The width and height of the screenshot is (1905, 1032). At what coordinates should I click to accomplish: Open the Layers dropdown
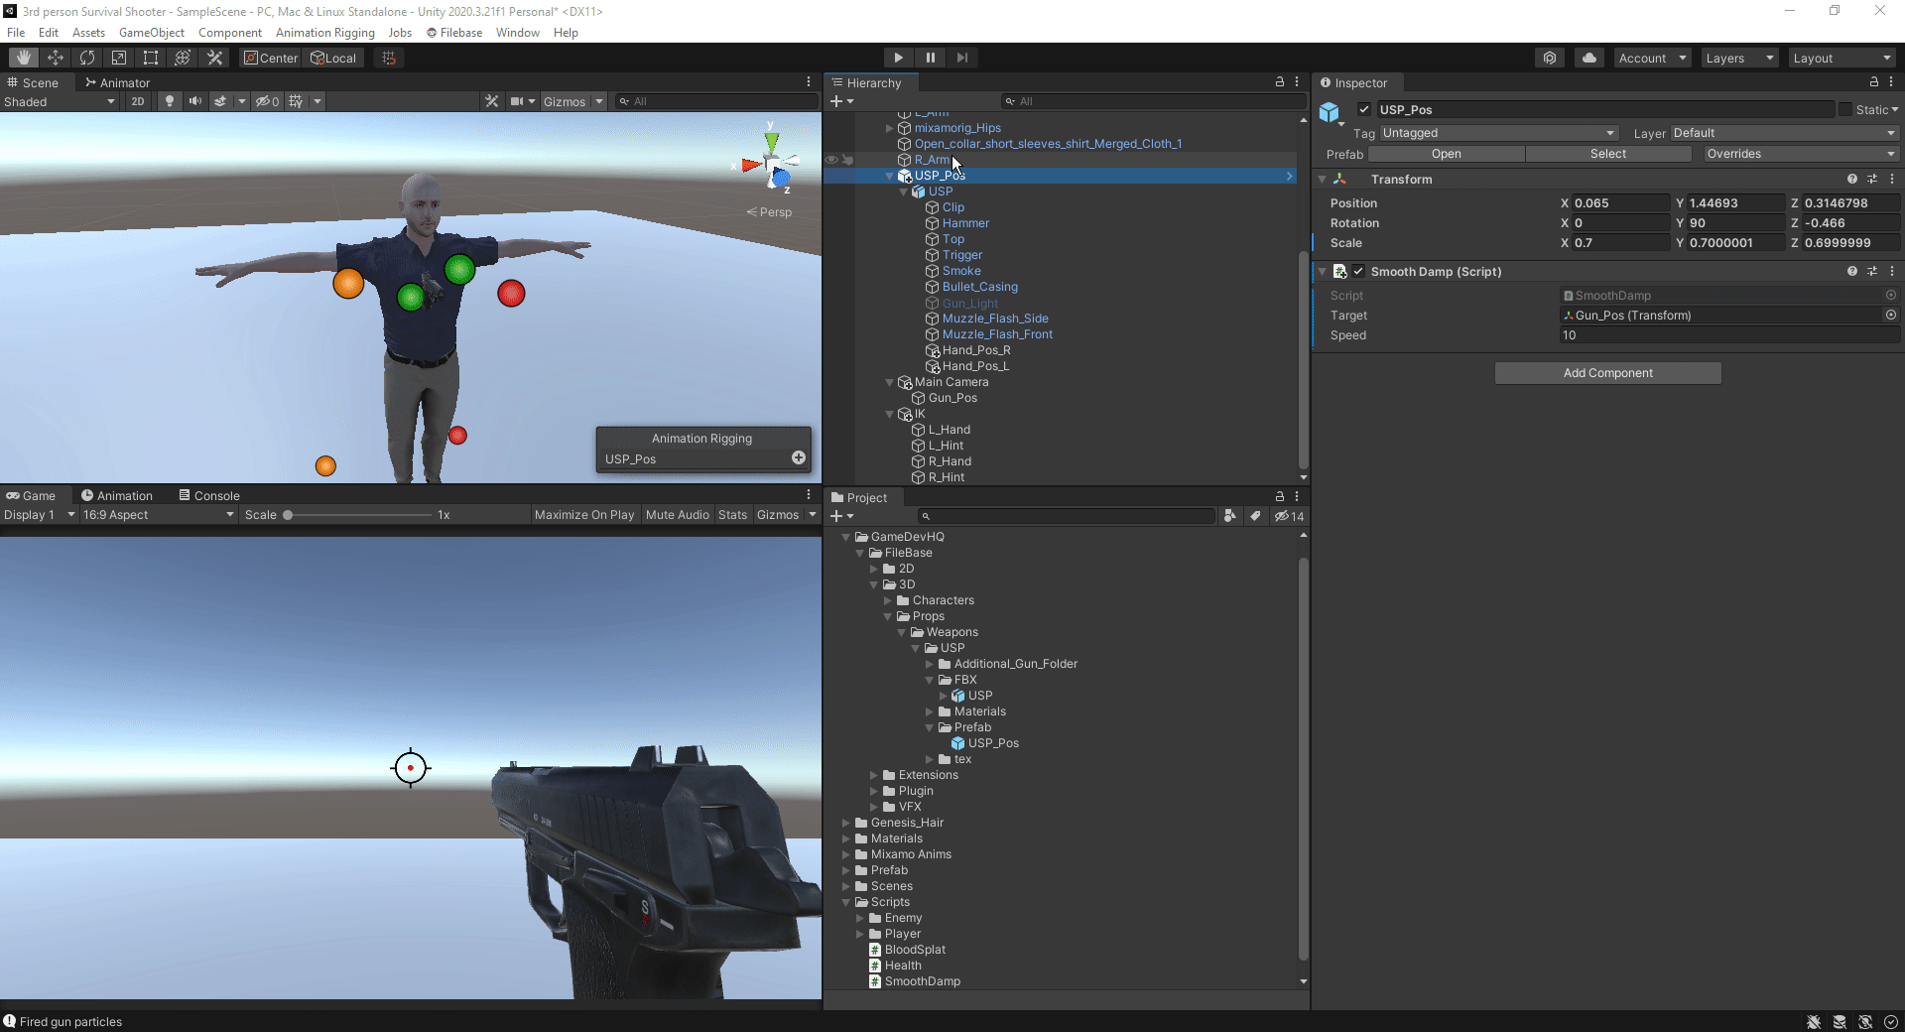click(1739, 58)
